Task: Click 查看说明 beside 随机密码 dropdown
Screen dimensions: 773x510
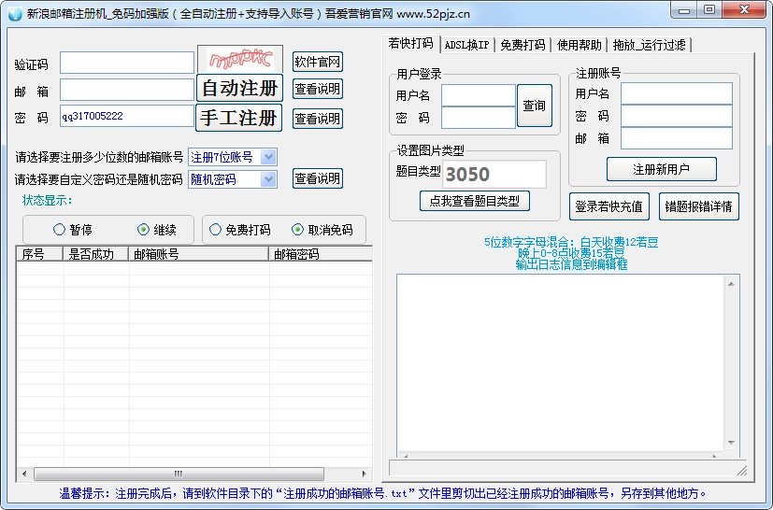Action: click(318, 178)
